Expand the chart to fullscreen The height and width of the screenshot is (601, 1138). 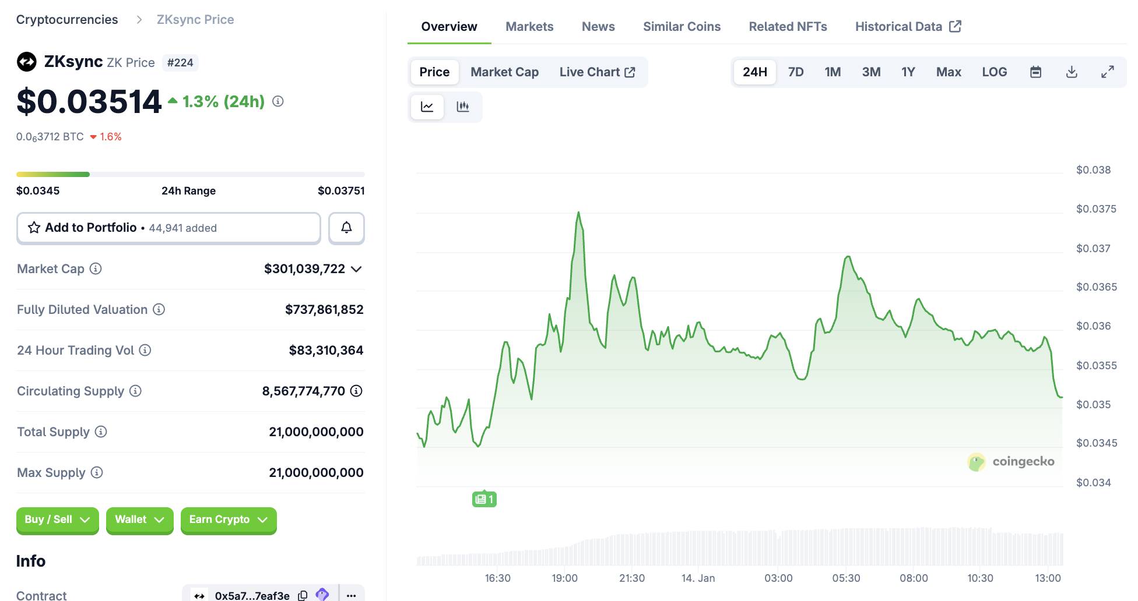point(1107,72)
